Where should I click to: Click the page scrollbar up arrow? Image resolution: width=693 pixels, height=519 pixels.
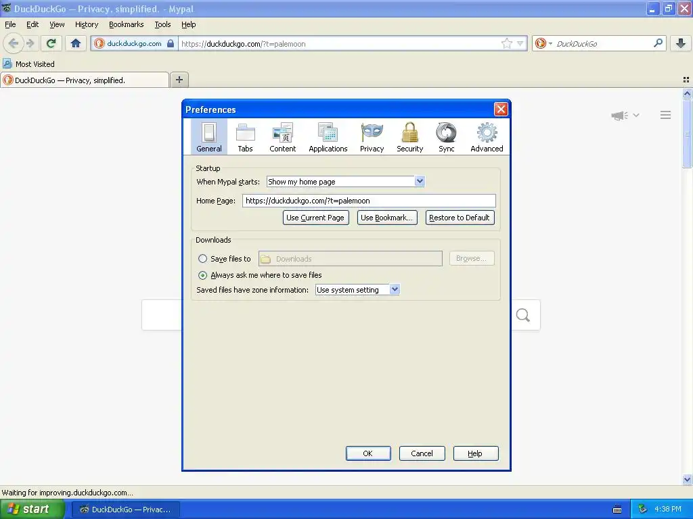click(x=687, y=93)
